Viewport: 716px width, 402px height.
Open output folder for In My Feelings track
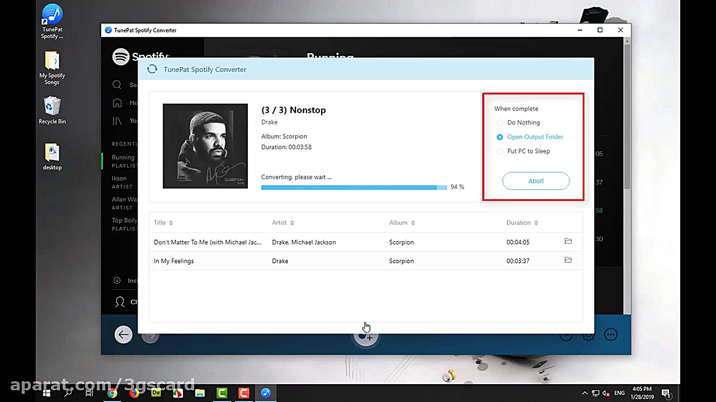point(568,260)
